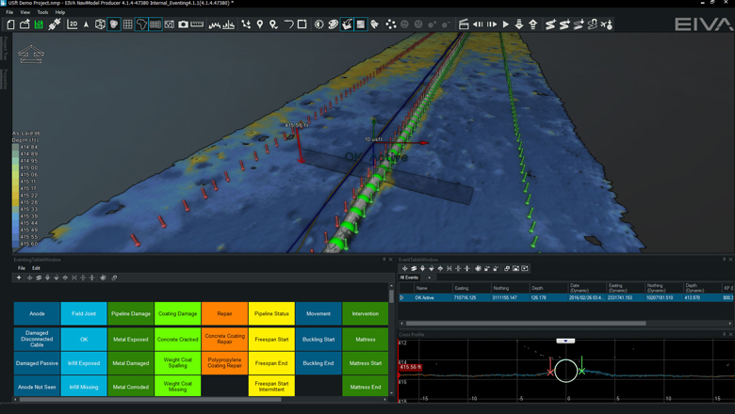
Task: Click the Anode Not Seen button
Action: 37,387
